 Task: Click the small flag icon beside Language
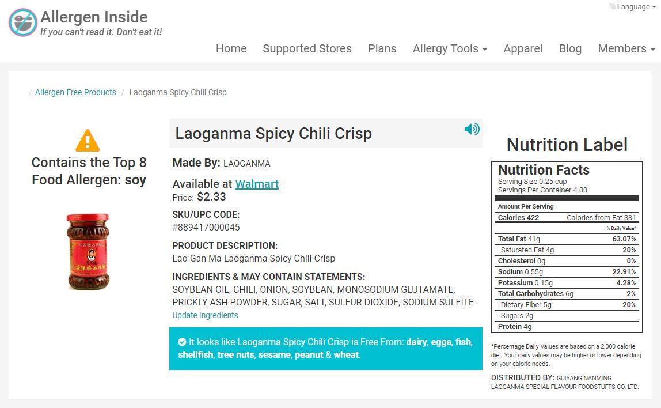pyautogui.click(x=611, y=7)
